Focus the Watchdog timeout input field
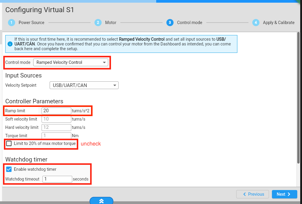Viewport: 302px width, 204px height. coord(57,179)
